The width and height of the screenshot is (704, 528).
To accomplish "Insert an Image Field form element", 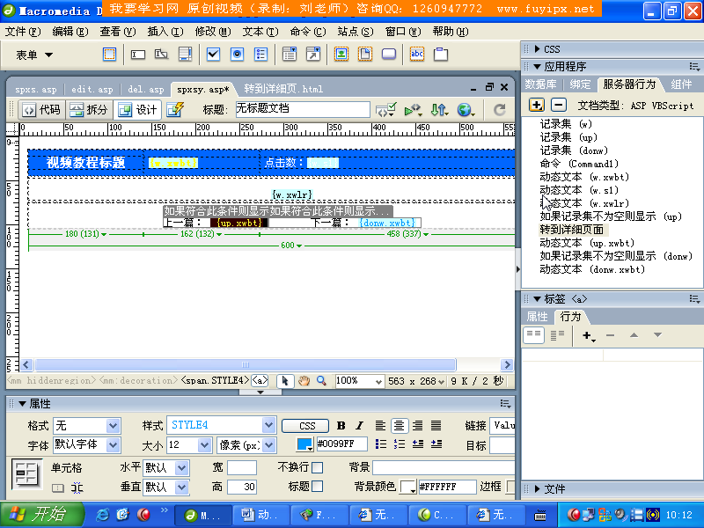I will [341, 55].
